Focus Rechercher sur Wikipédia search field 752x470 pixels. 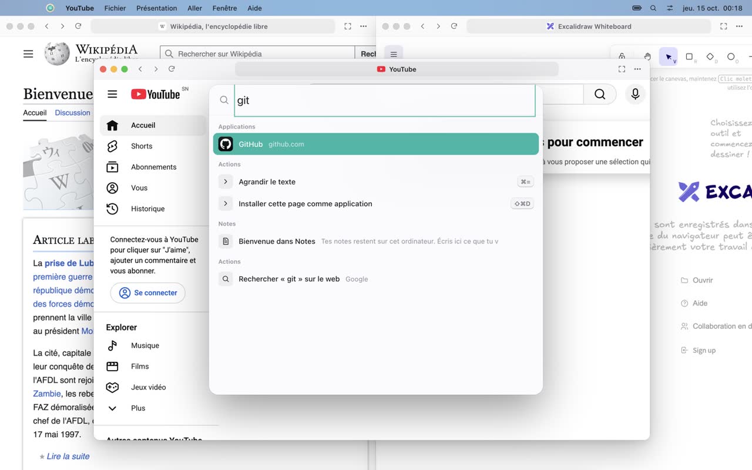[x=257, y=53]
